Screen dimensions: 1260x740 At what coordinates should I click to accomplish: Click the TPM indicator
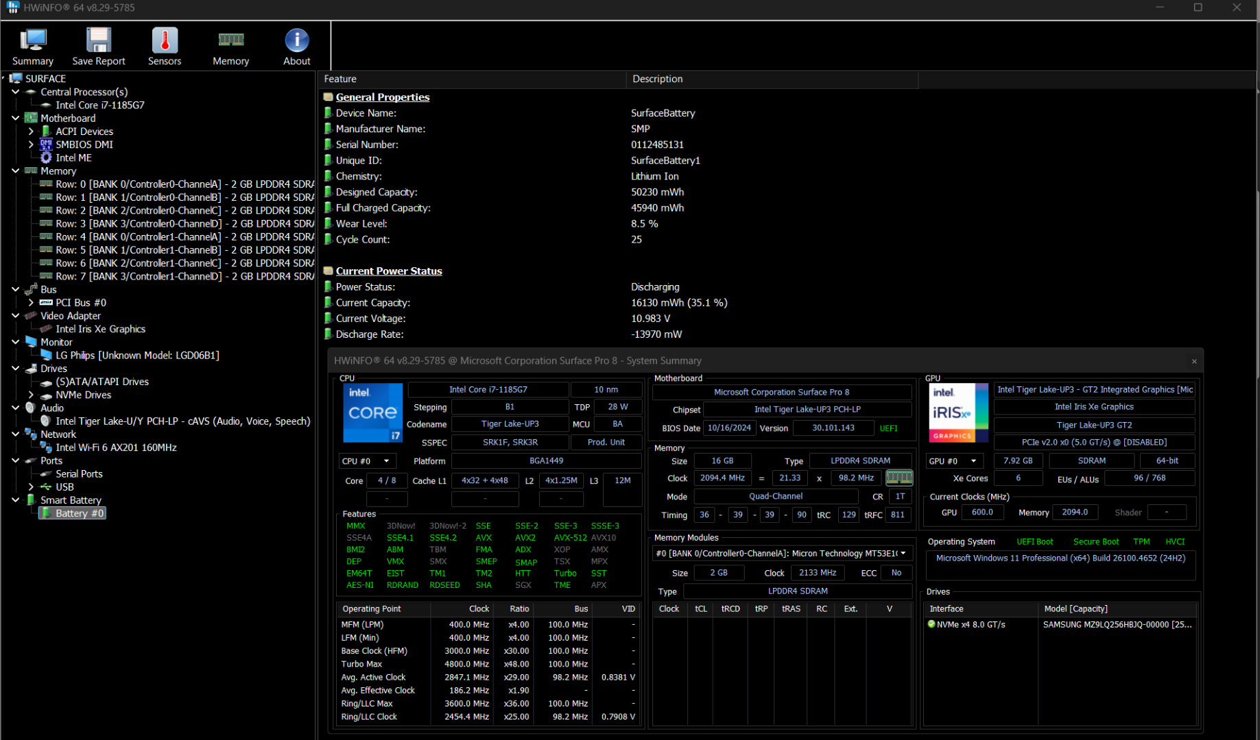pos(1141,542)
